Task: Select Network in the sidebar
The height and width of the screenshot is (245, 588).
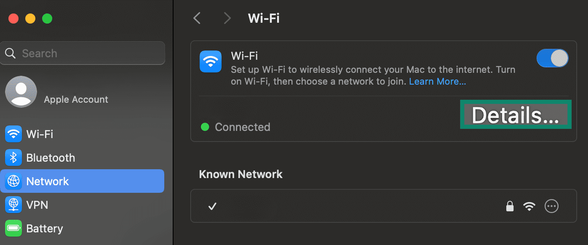Action: [48, 181]
